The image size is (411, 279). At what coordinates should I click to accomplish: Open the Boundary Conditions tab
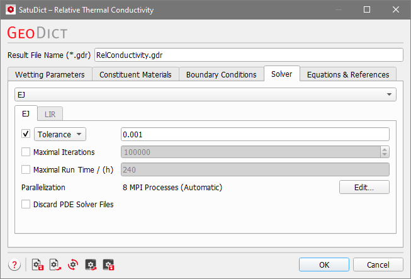click(x=221, y=74)
